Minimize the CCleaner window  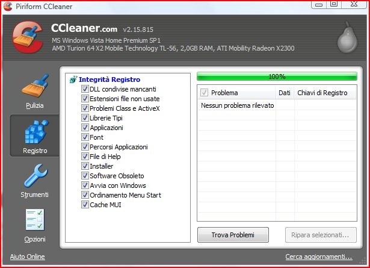point(319,5)
